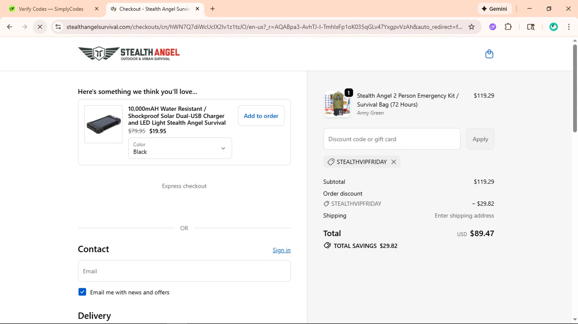Click the Delivery section heading
Viewport: 578px width, 324px height.
click(x=94, y=316)
